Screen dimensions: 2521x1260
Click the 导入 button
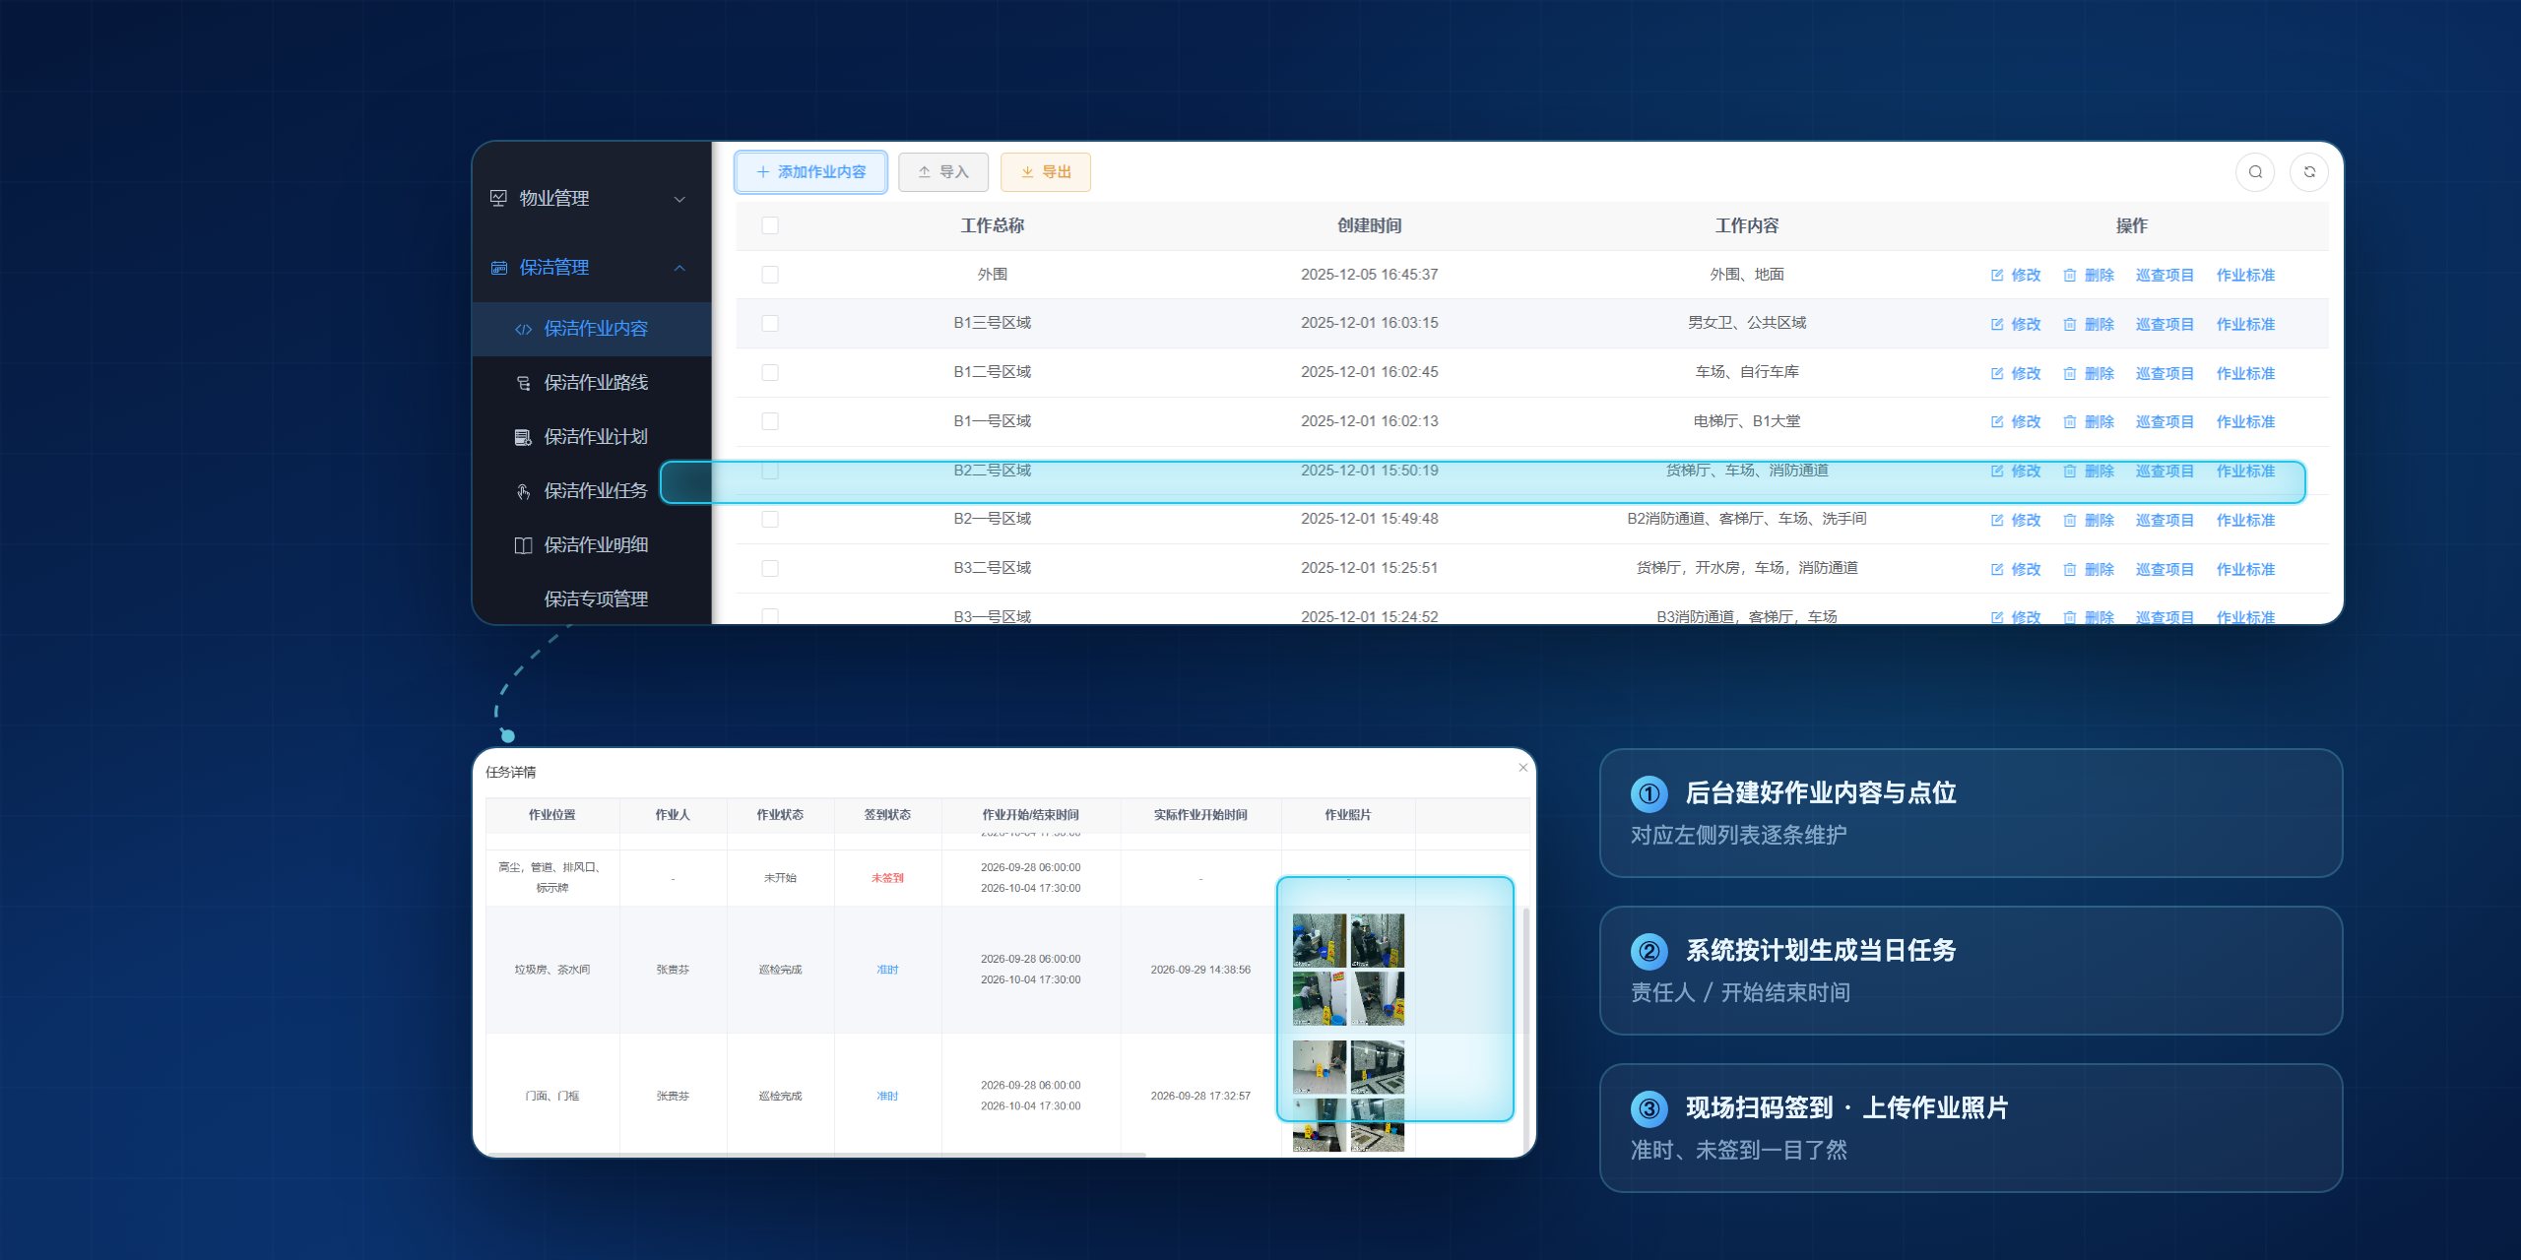pyautogui.click(x=943, y=172)
